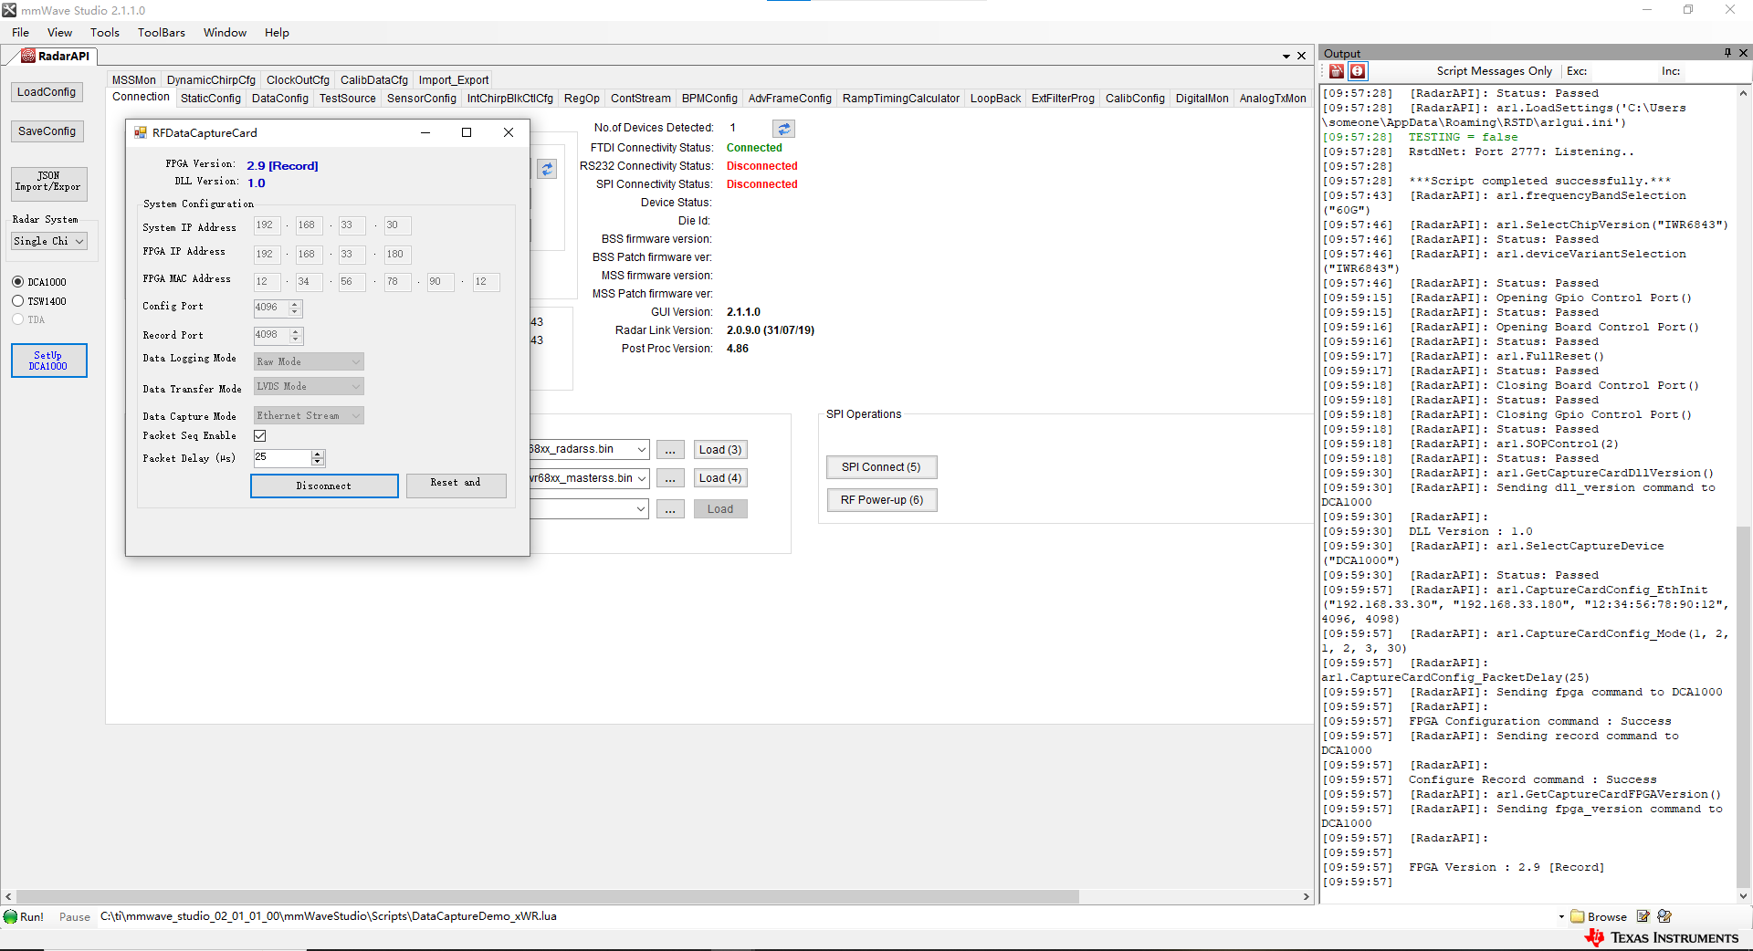
Task: Click the LoadConfig button
Action: coord(47,92)
